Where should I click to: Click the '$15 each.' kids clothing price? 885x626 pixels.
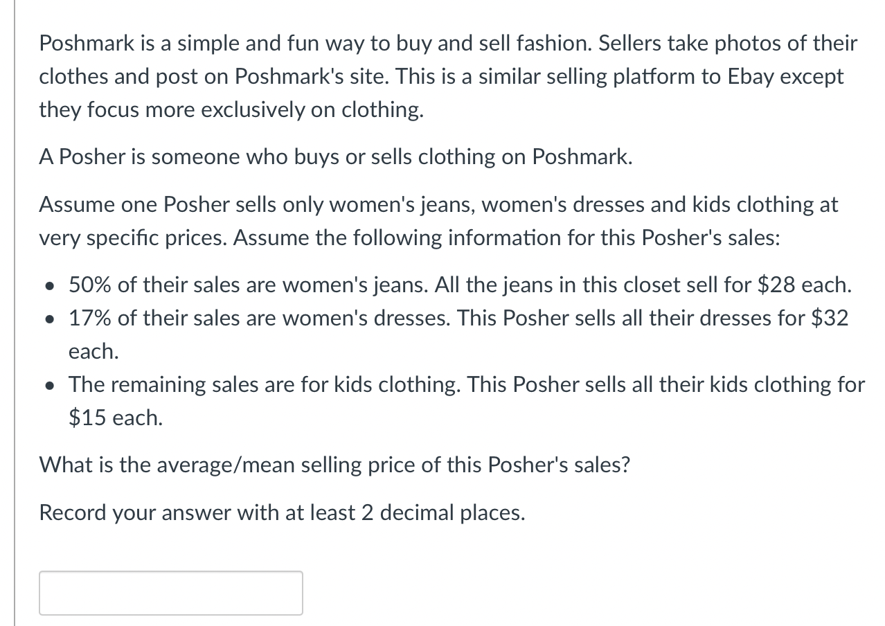(116, 418)
